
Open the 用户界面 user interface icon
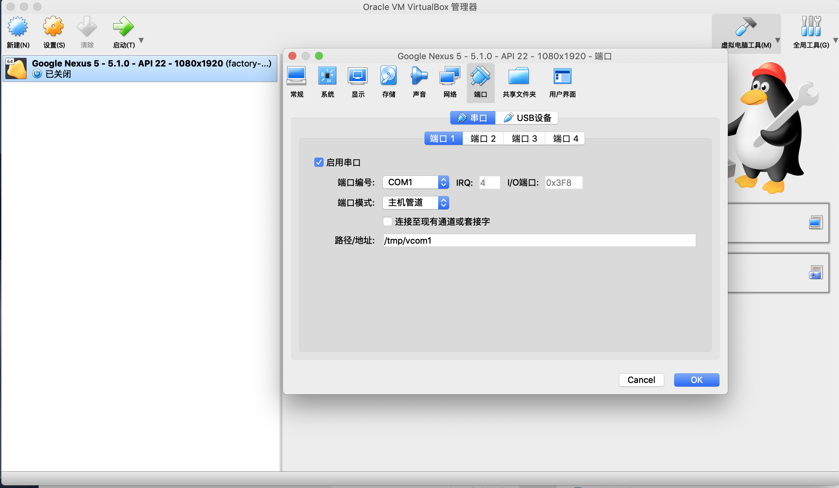562,81
